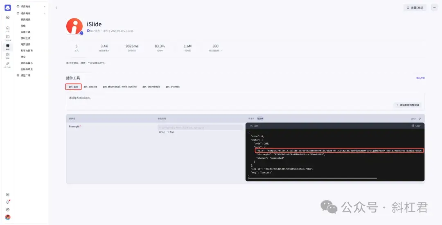The image size is (442, 225).
Task: Click the historyId description input field
Action: [200, 127]
